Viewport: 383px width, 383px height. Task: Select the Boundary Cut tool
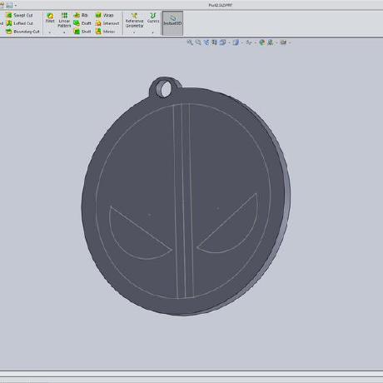point(22,32)
